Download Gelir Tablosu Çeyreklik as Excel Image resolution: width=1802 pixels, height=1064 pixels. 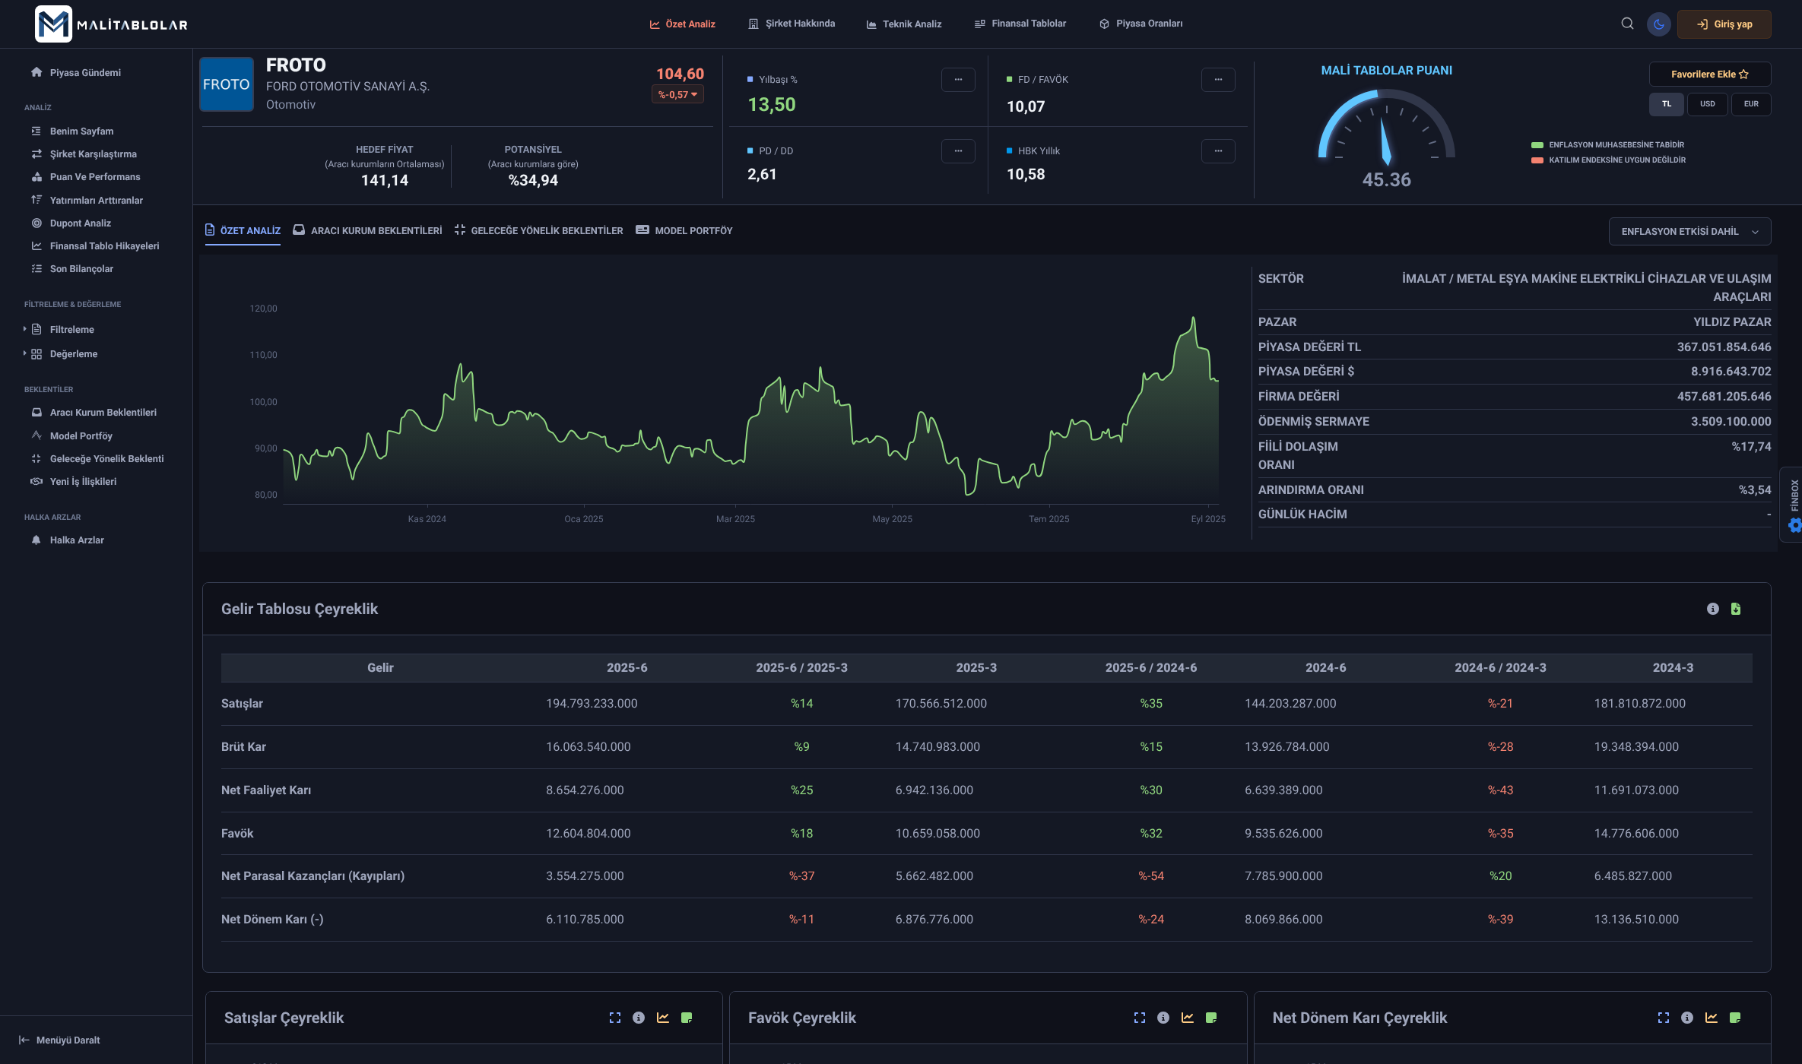tap(1736, 609)
